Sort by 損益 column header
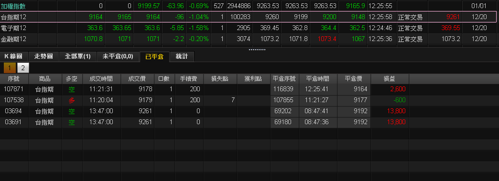 pos(390,79)
